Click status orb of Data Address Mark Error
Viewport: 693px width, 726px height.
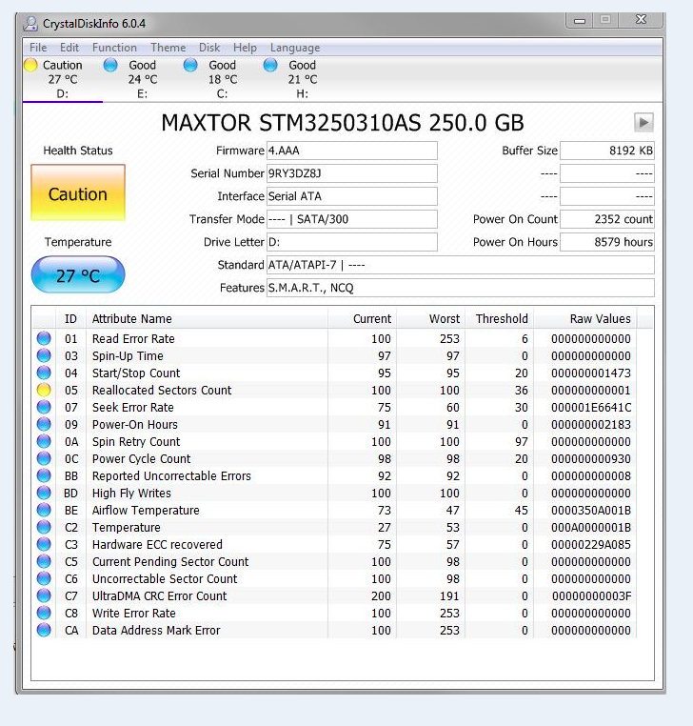[44, 630]
